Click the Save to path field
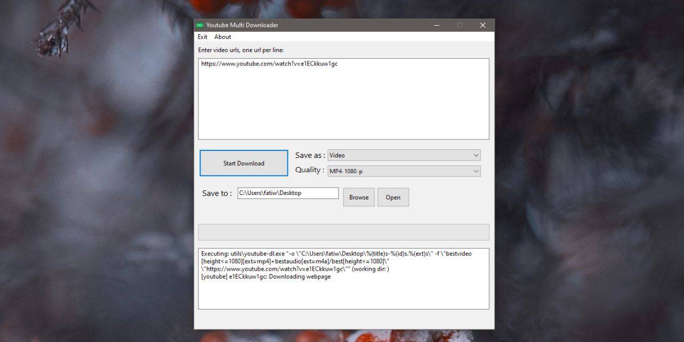Viewport: 684px width, 342px height. tap(288, 193)
